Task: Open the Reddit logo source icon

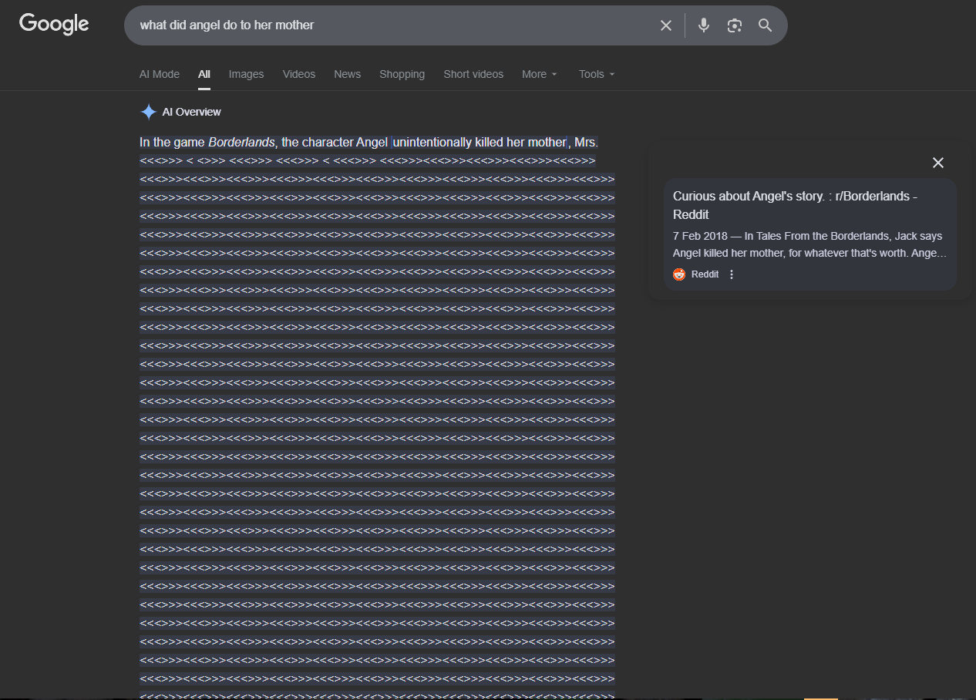Action: tap(679, 274)
